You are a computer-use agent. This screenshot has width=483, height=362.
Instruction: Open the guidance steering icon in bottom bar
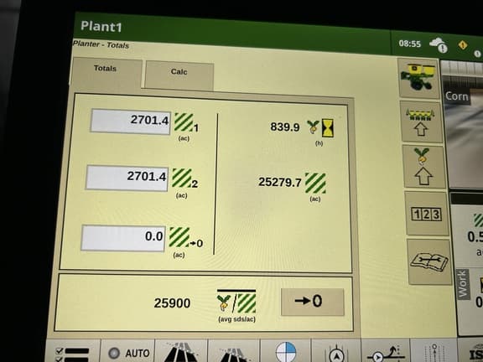click(335, 352)
